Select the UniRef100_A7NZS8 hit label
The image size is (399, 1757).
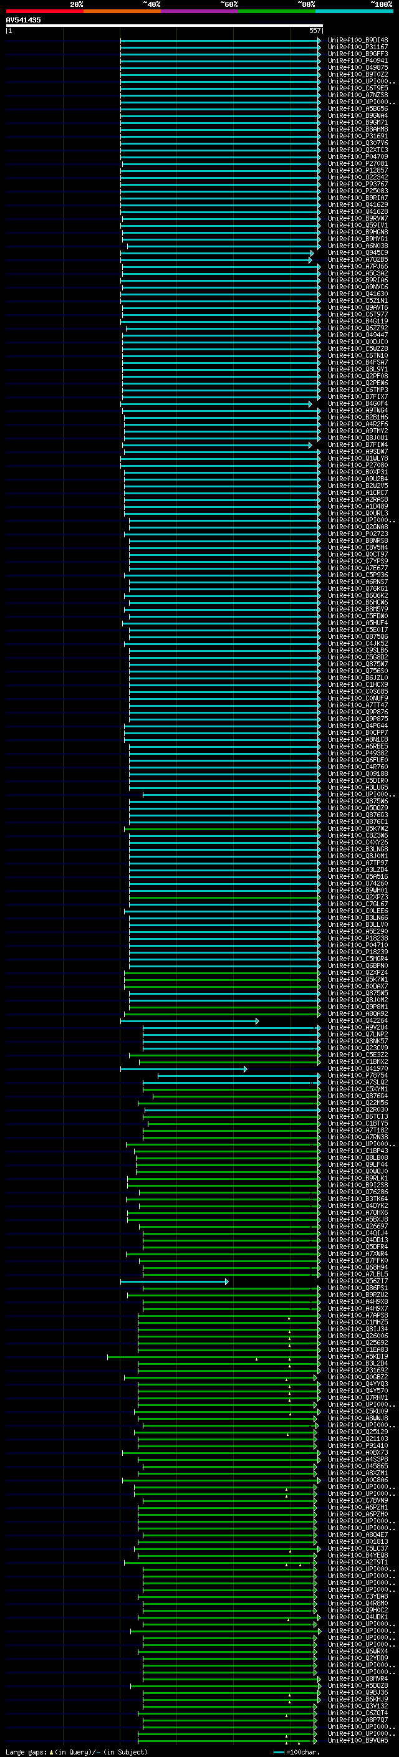coord(358,95)
